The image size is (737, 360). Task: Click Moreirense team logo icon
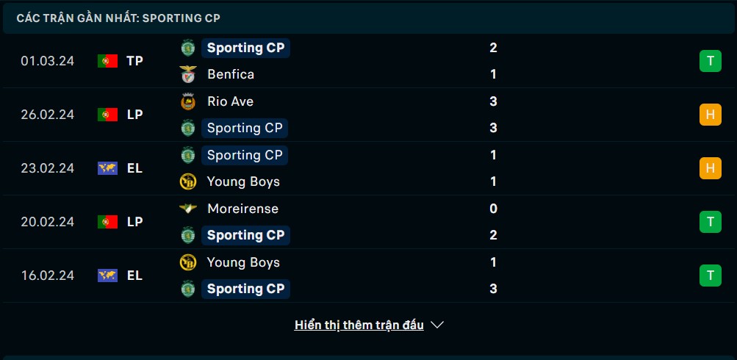coord(188,208)
